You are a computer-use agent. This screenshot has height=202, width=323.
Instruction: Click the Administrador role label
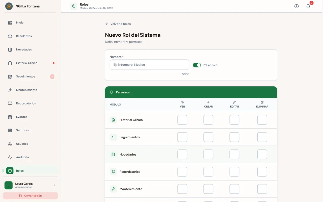(23, 187)
